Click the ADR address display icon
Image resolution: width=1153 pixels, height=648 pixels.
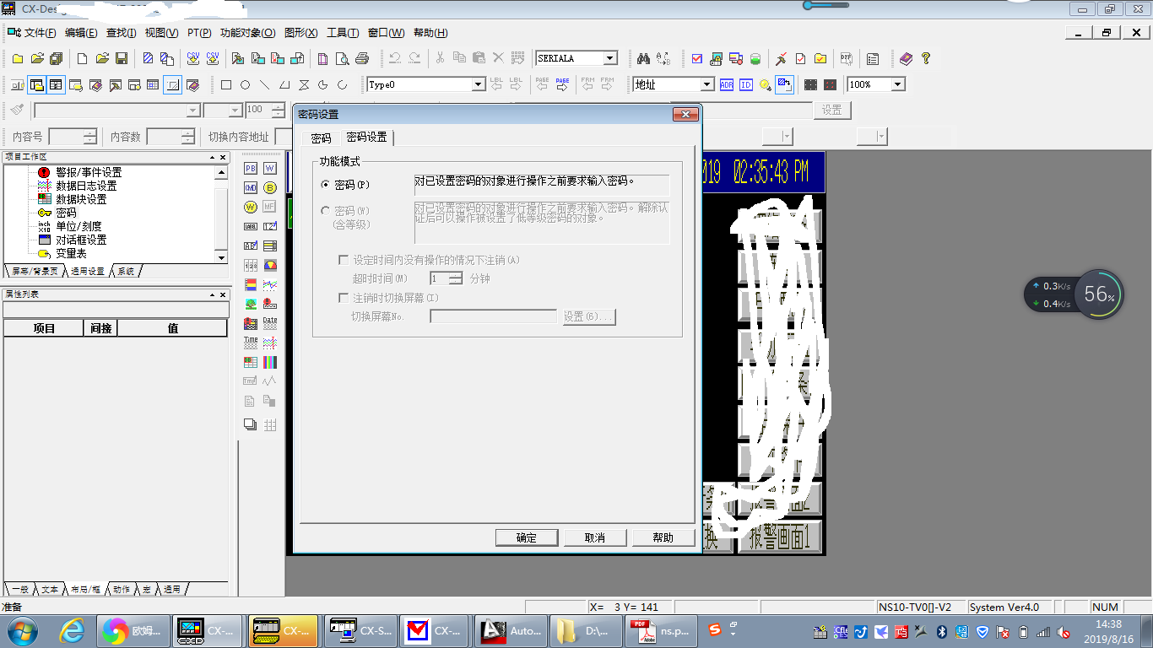tap(727, 85)
